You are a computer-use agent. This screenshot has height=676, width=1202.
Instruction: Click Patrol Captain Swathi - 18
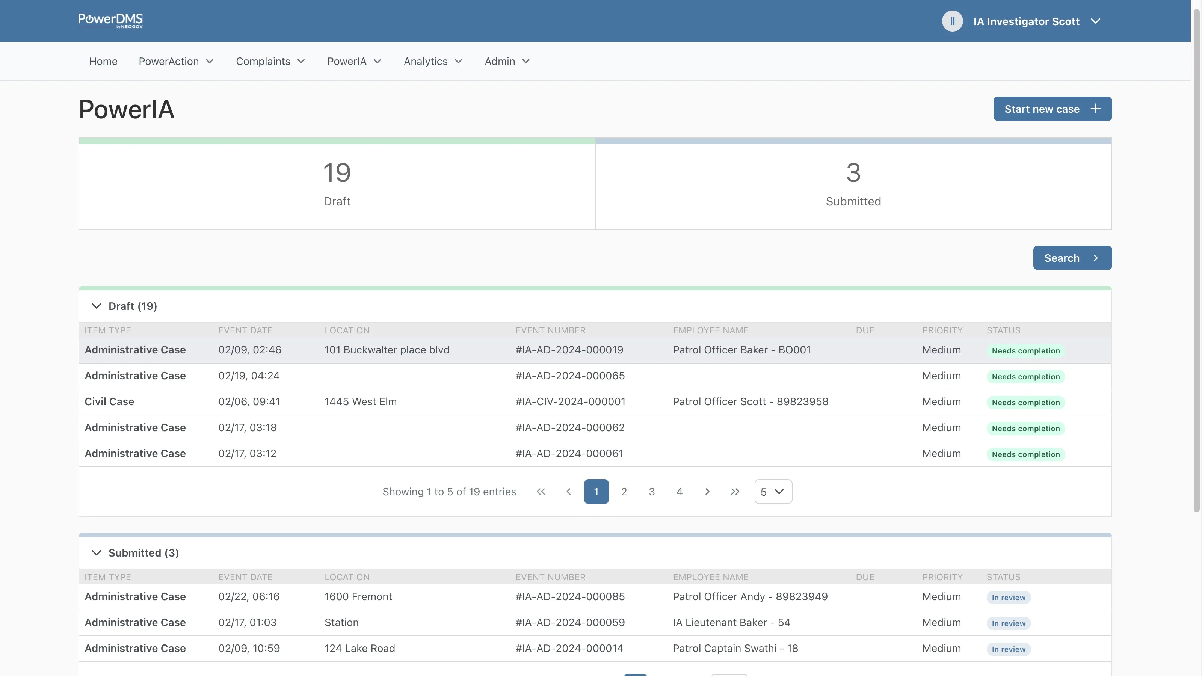tap(735, 649)
